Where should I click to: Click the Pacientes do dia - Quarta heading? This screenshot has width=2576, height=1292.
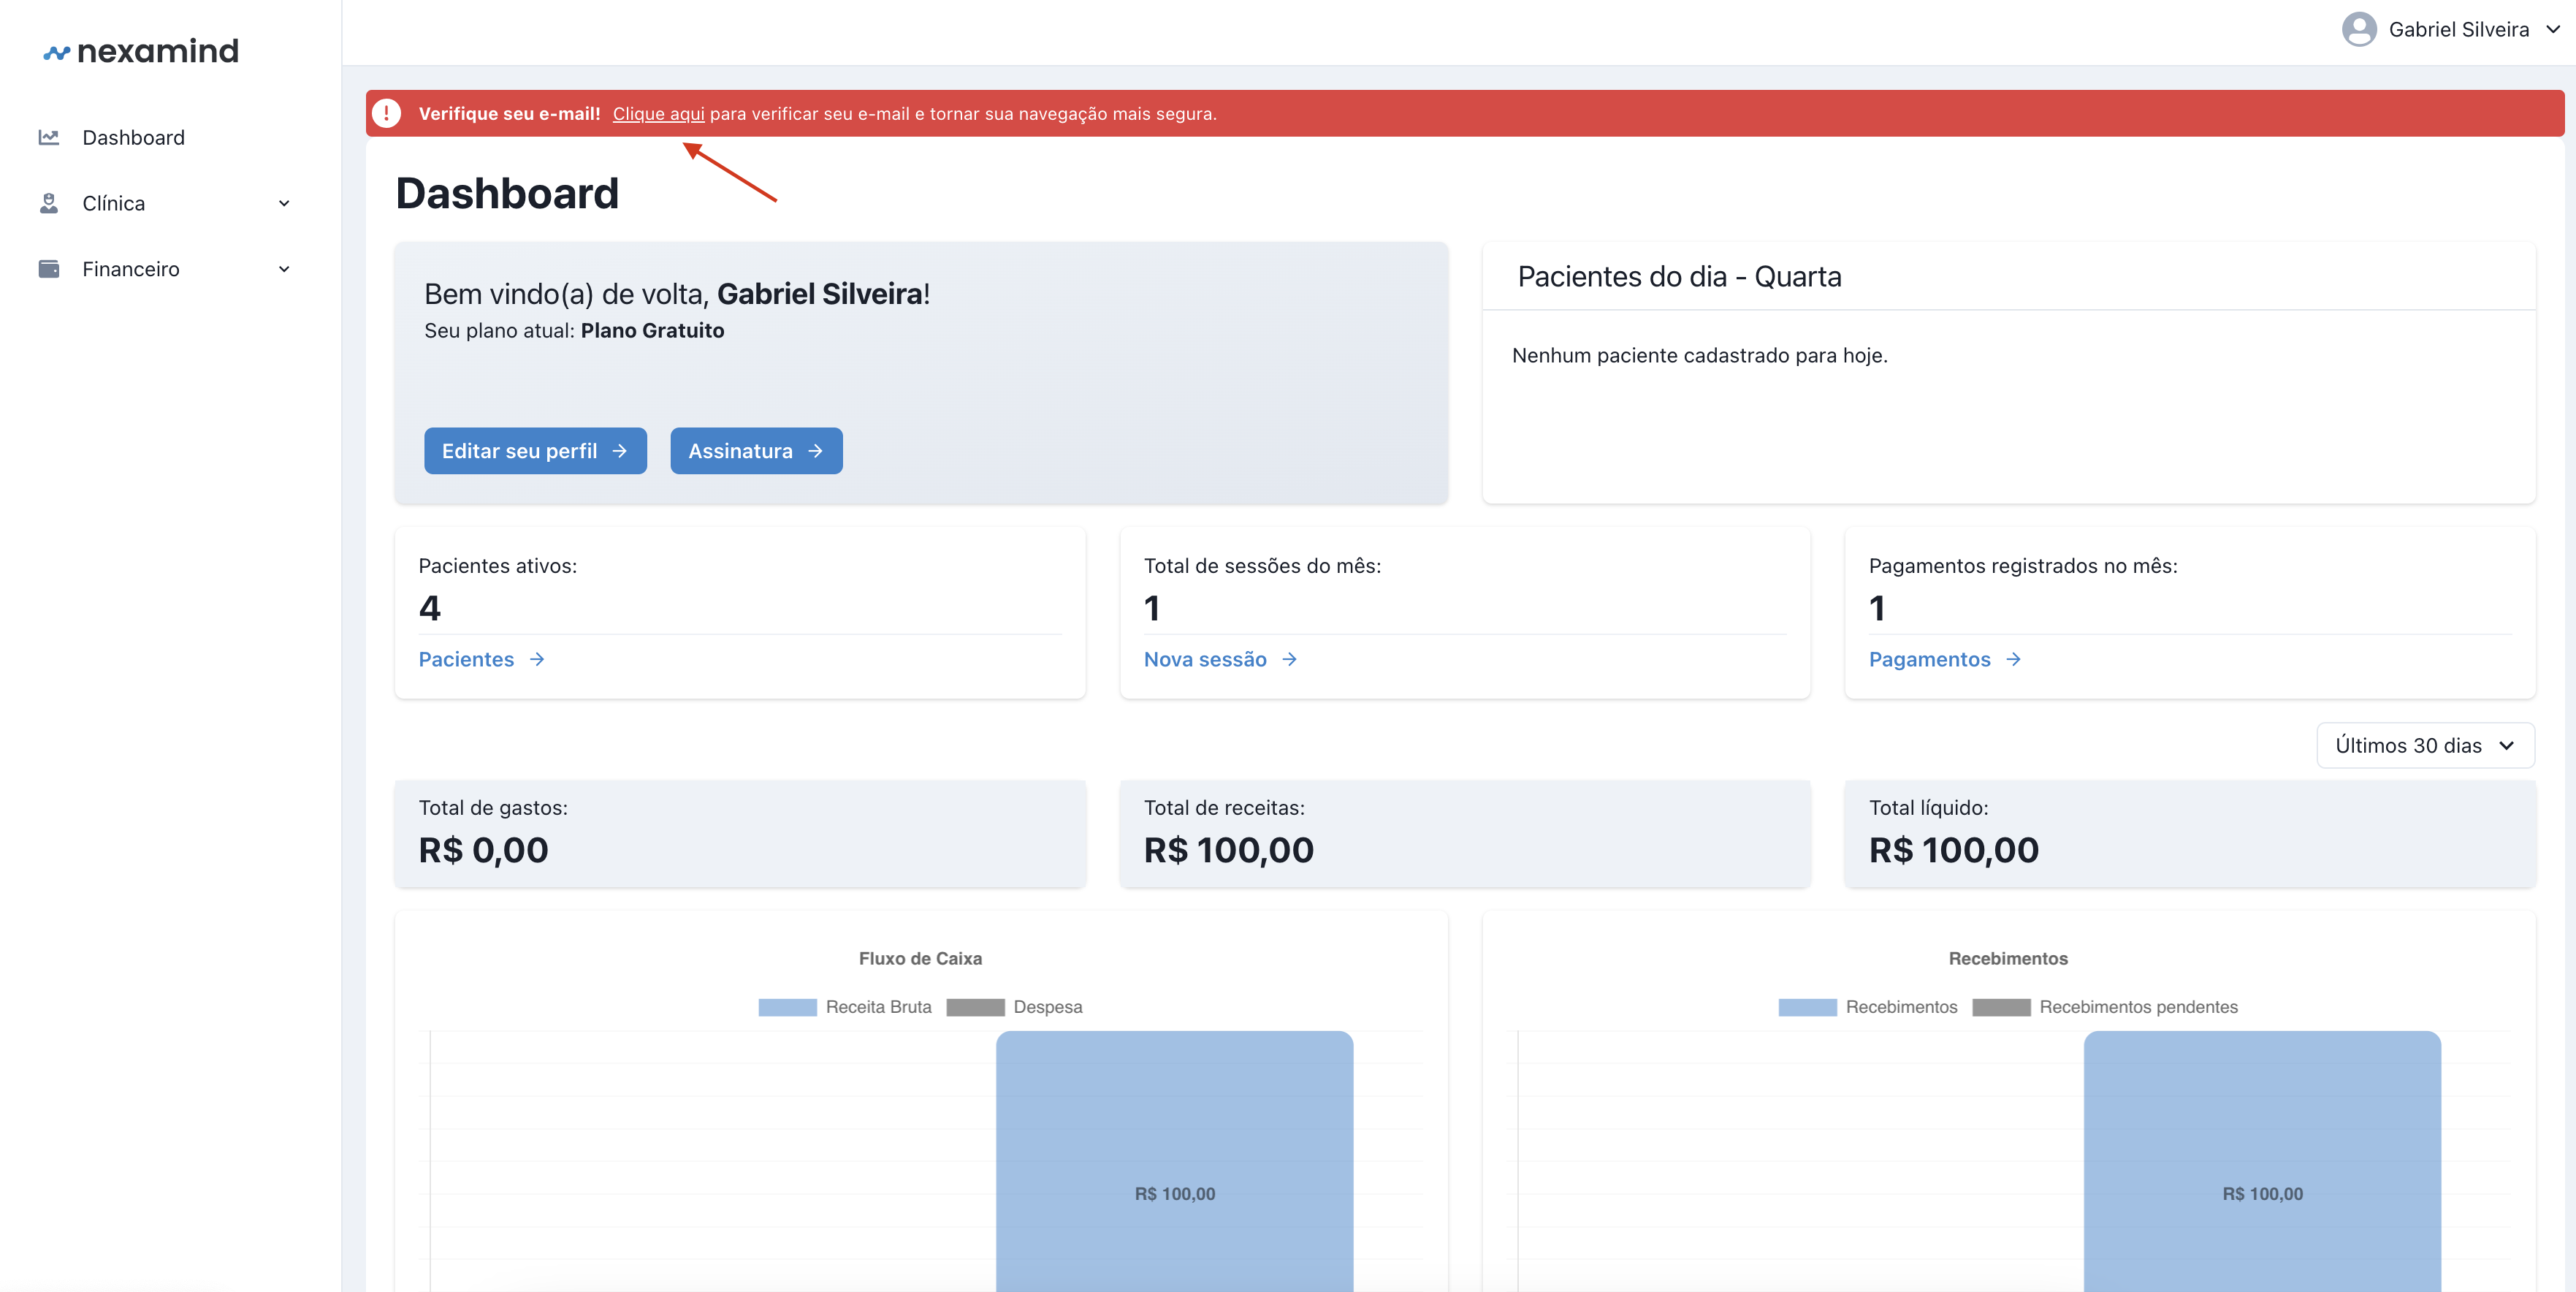click(1679, 276)
